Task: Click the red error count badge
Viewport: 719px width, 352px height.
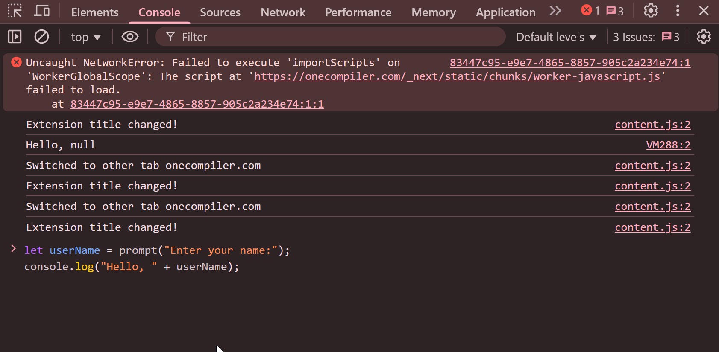Action: (x=590, y=11)
